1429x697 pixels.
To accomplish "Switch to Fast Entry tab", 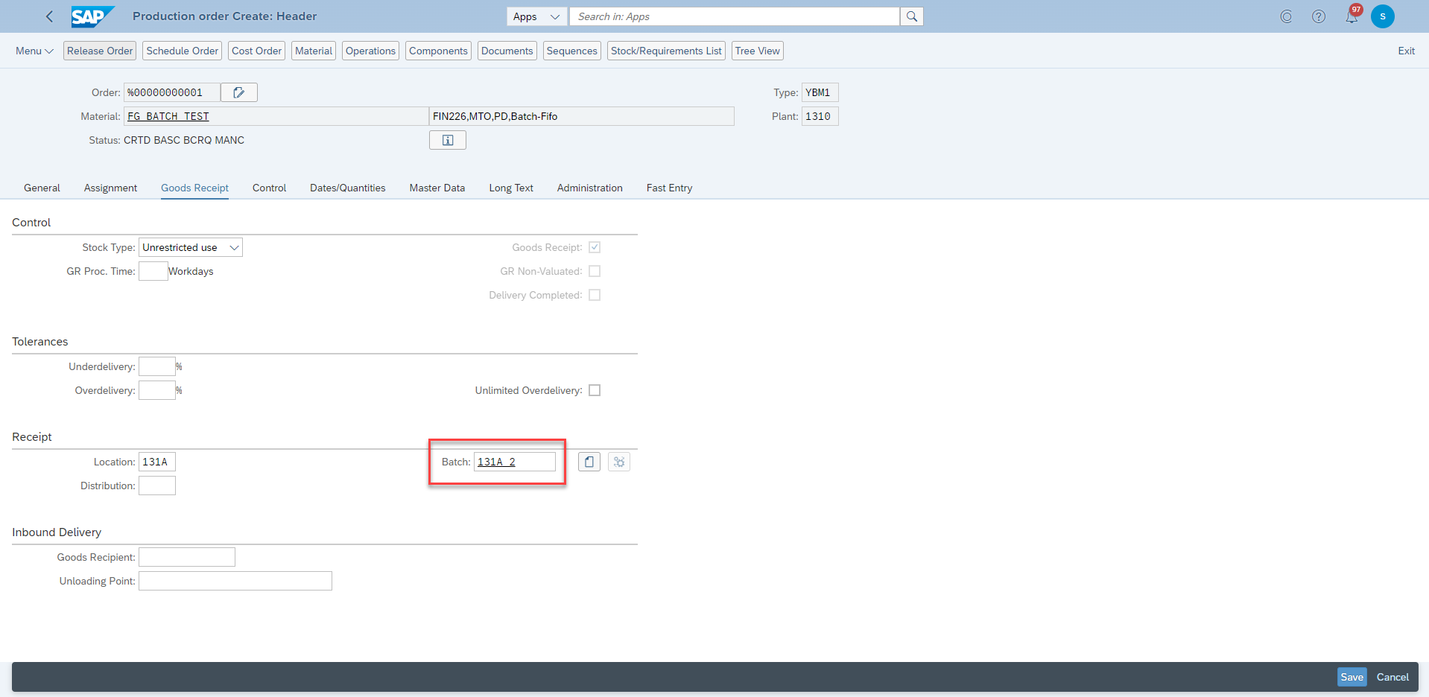I will pos(669,188).
